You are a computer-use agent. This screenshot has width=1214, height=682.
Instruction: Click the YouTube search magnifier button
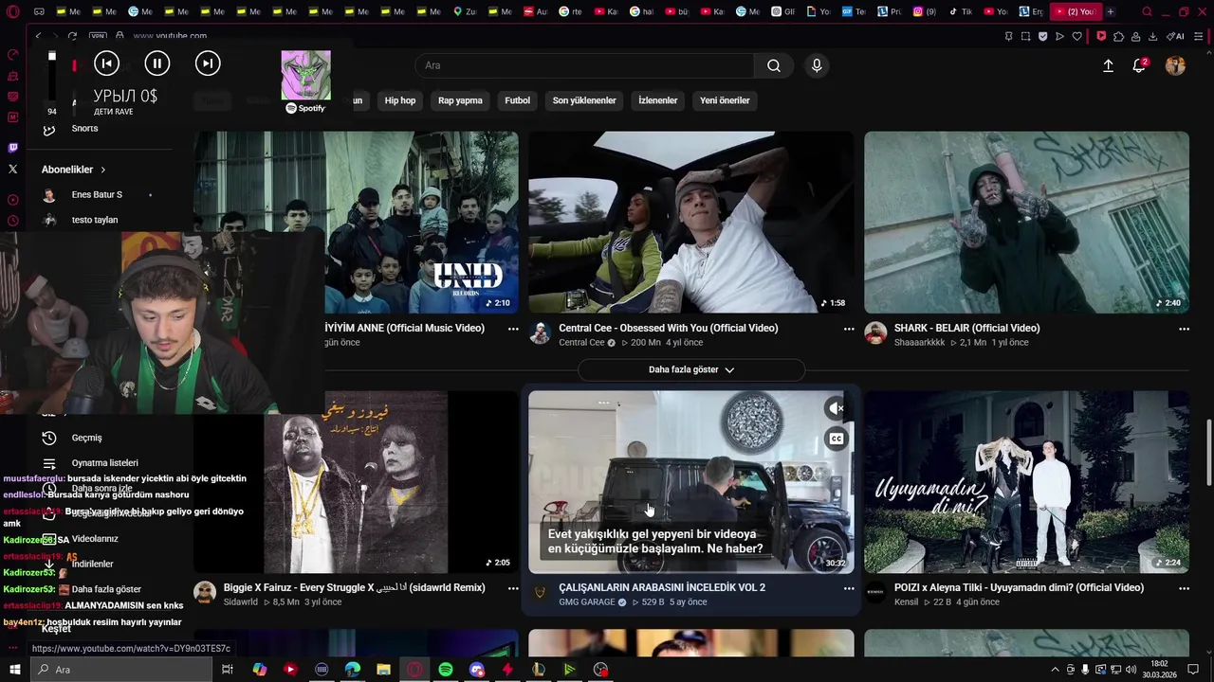tap(774, 65)
